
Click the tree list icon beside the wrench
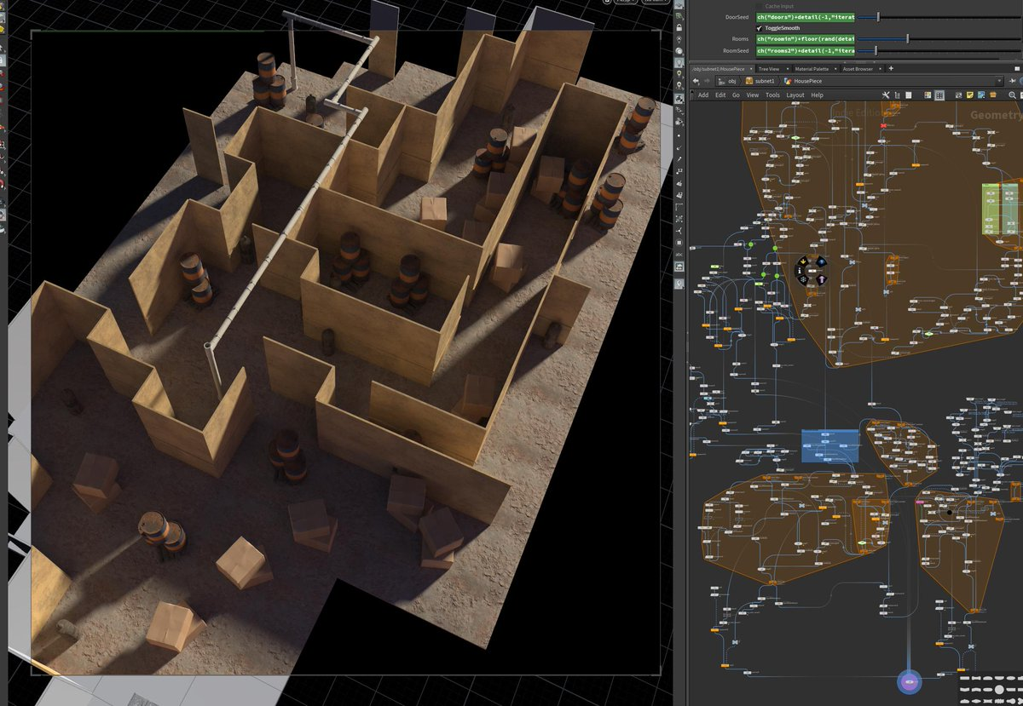tap(897, 95)
